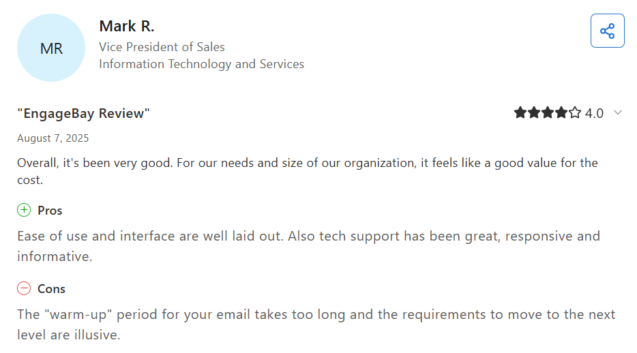The width and height of the screenshot is (637, 353).
Task: Click the Pros heading label
Action: (x=50, y=211)
